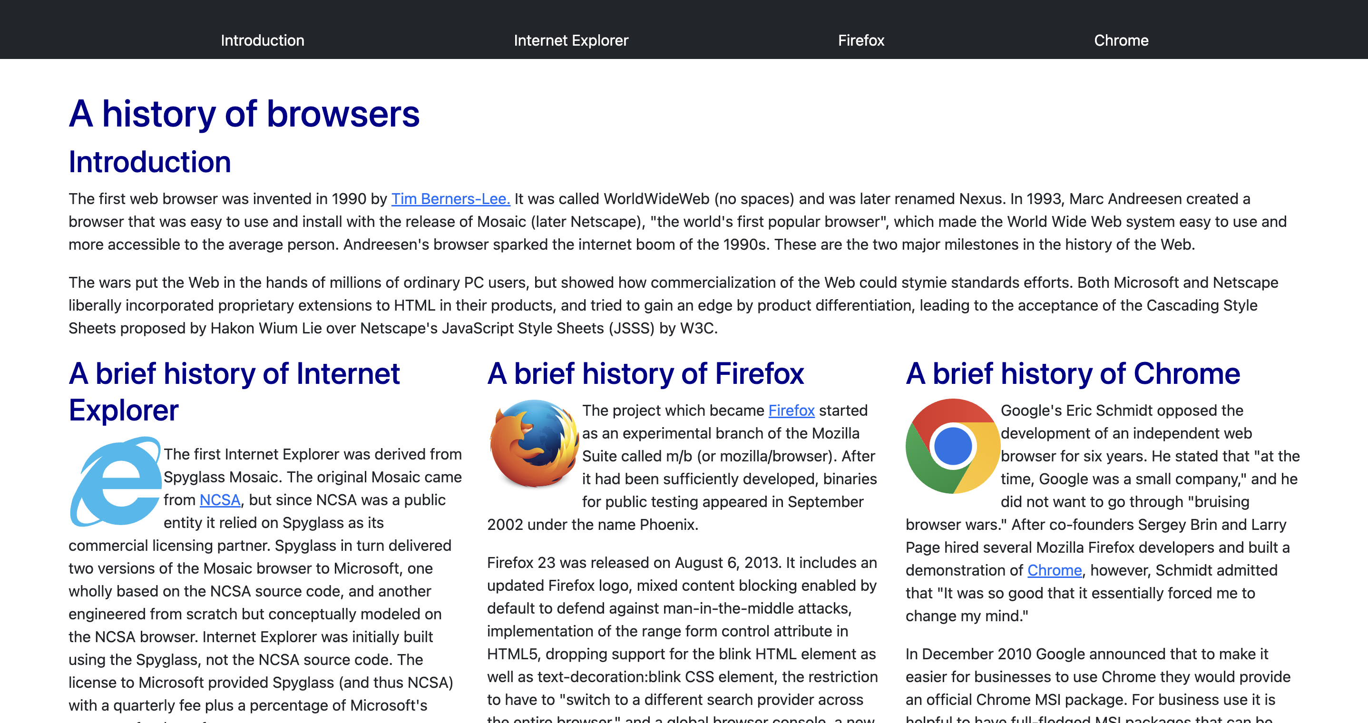Click 'A brief history of Internet Explorer' heading
1368x723 pixels.
point(234,391)
